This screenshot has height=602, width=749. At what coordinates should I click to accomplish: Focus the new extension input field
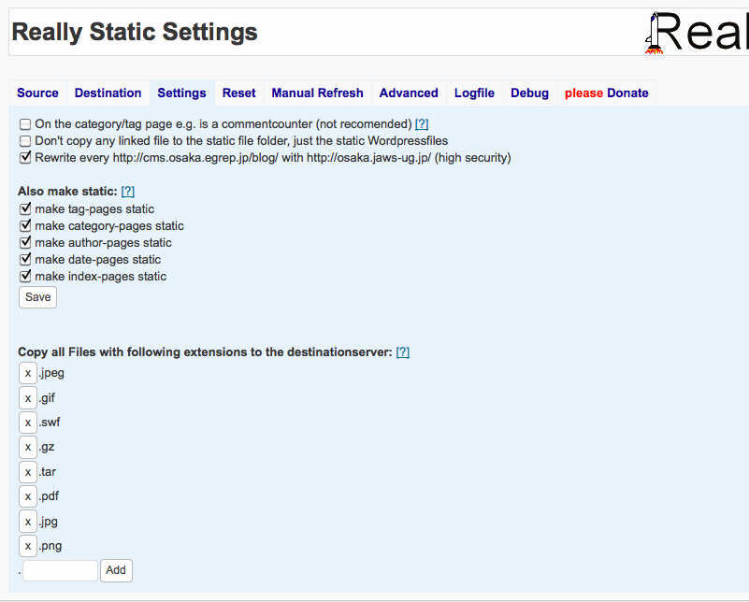pyautogui.click(x=60, y=570)
